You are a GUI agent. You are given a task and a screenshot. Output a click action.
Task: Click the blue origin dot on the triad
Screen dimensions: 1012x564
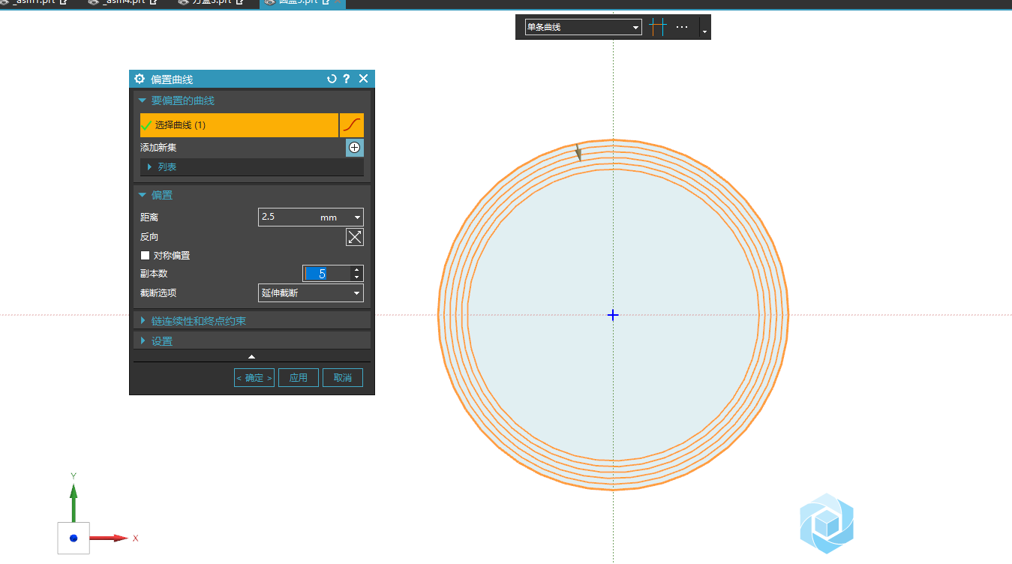[x=74, y=538]
